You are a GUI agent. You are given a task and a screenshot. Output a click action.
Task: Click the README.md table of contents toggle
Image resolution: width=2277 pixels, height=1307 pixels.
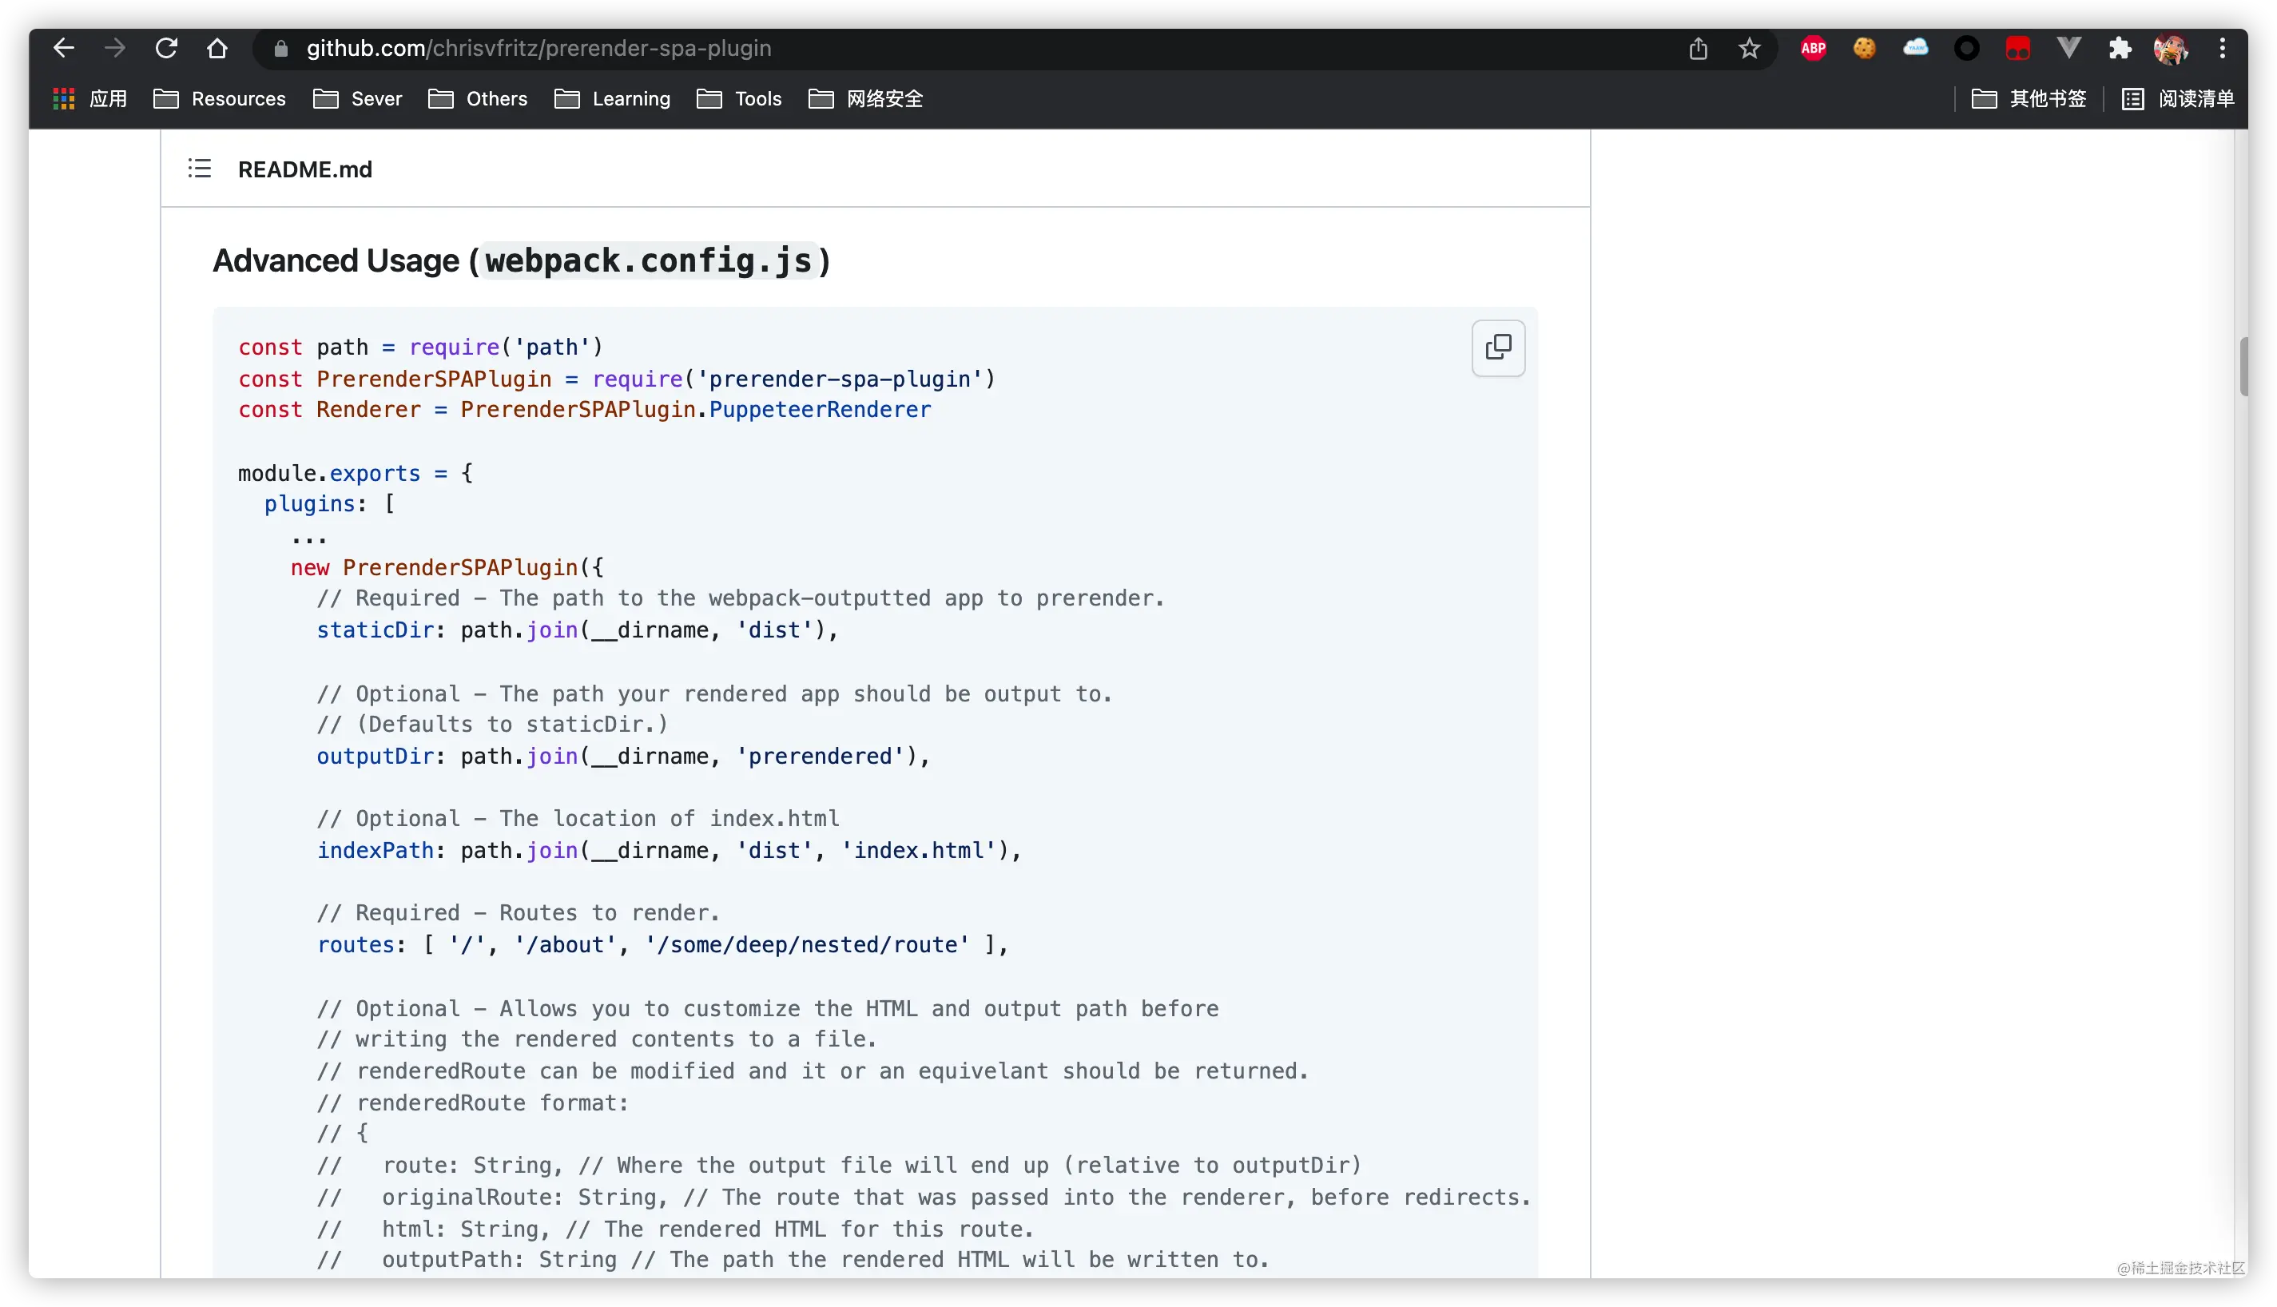[x=201, y=169]
